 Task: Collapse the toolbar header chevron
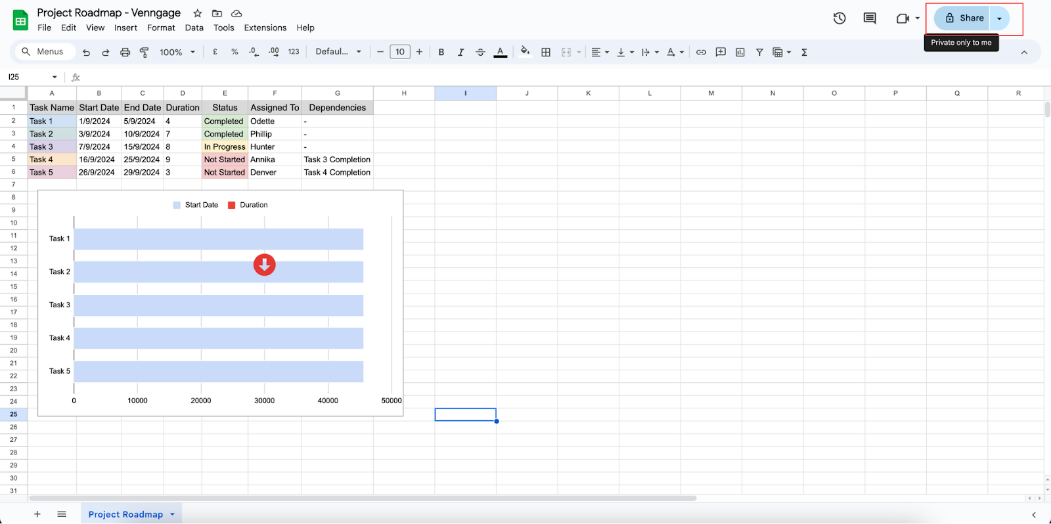click(1024, 53)
